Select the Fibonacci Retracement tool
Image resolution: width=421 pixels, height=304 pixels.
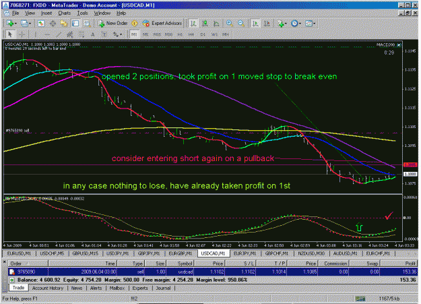pyautogui.click(x=81, y=34)
